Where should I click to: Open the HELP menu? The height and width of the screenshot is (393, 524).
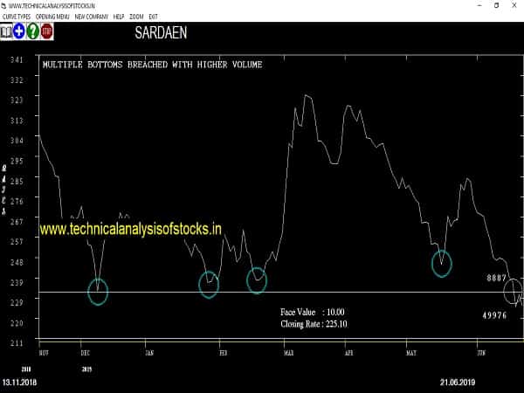(x=120, y=17)
